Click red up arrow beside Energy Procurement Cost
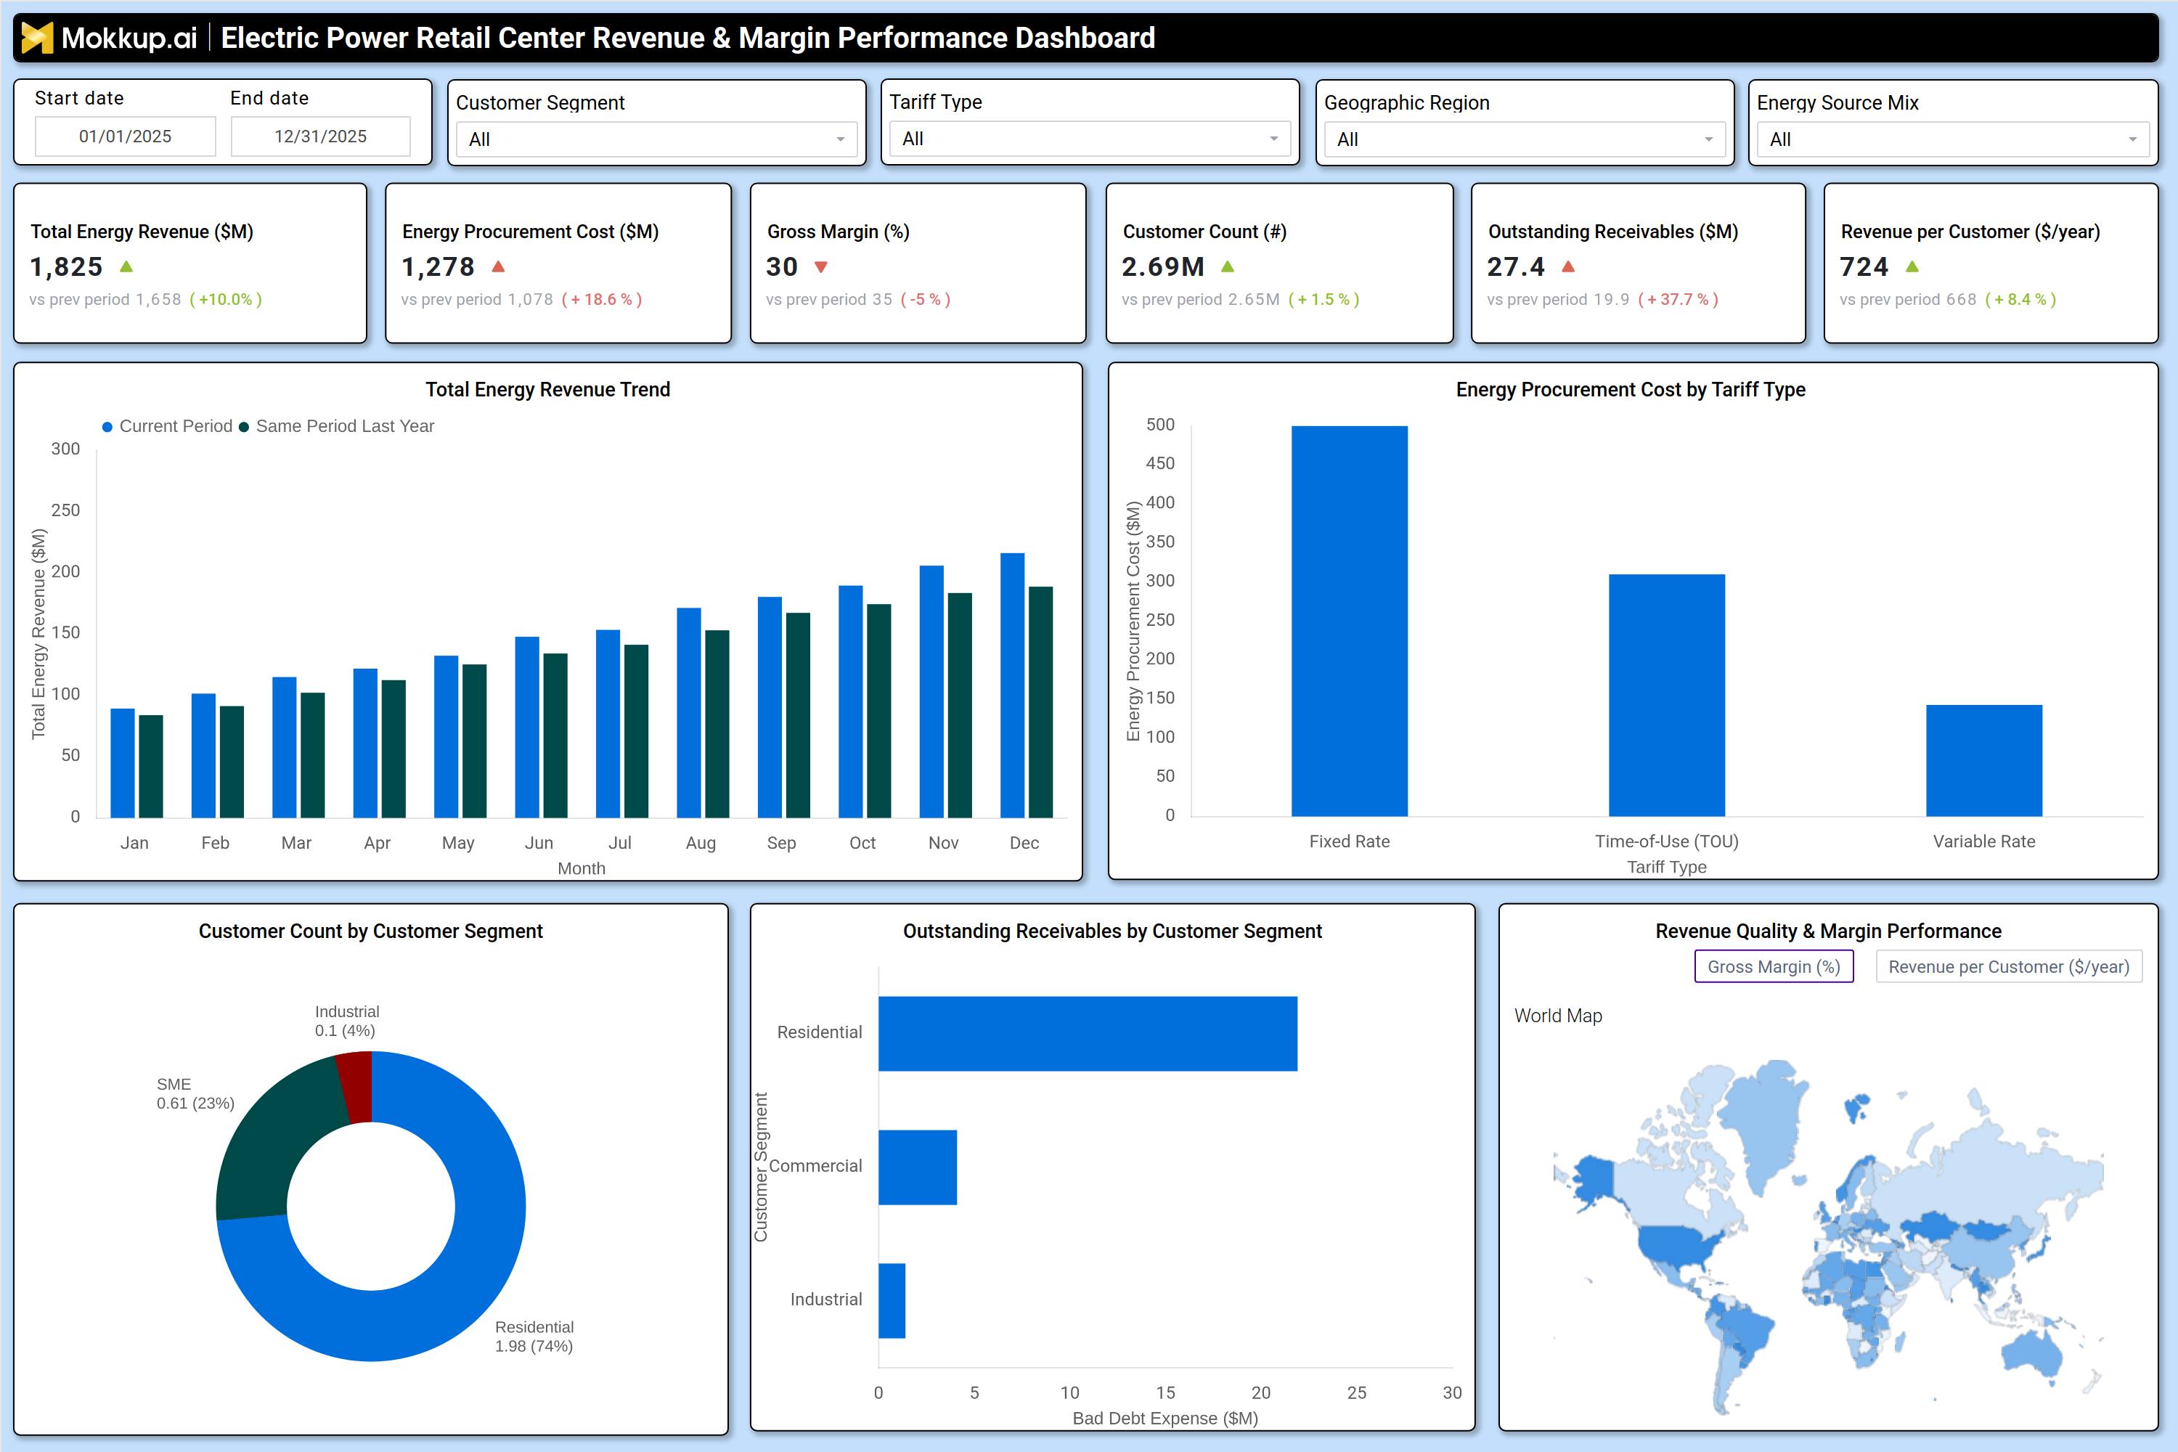Screen dimensions: 2178x1452 (x=498, y=266)
